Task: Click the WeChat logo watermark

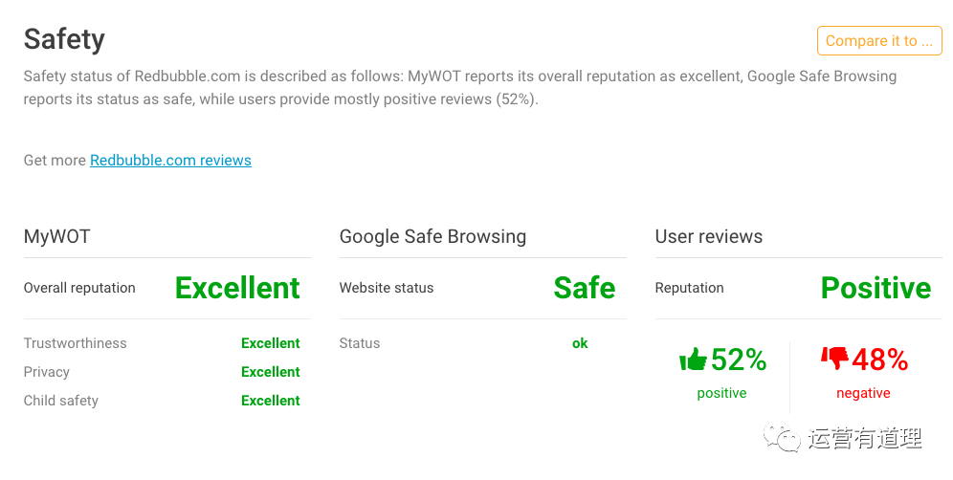Action: 782,438
